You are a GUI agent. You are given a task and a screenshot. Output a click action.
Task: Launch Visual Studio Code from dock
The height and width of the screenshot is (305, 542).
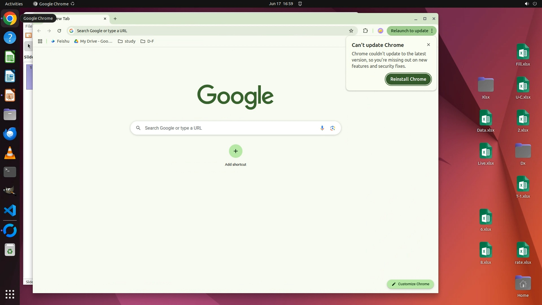(10, 210)
